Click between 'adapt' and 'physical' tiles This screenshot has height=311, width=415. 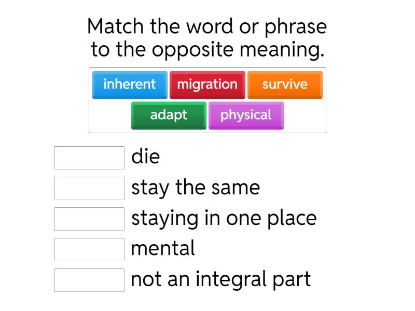[207, 115]
